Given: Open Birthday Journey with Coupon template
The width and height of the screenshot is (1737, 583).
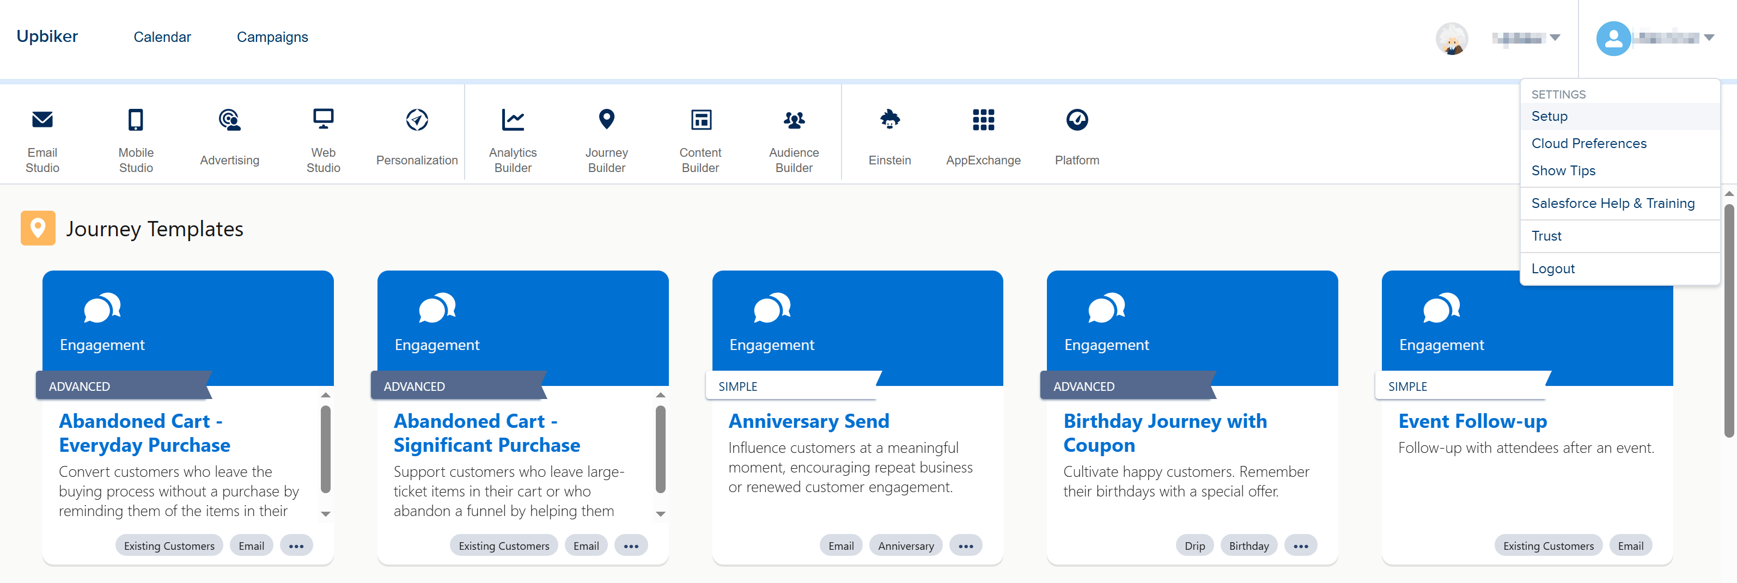Looking at the screenshot, I should [x=1165, y=433].
